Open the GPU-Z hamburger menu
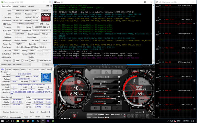Screen dimensions: 197x123 pos(51,6)
